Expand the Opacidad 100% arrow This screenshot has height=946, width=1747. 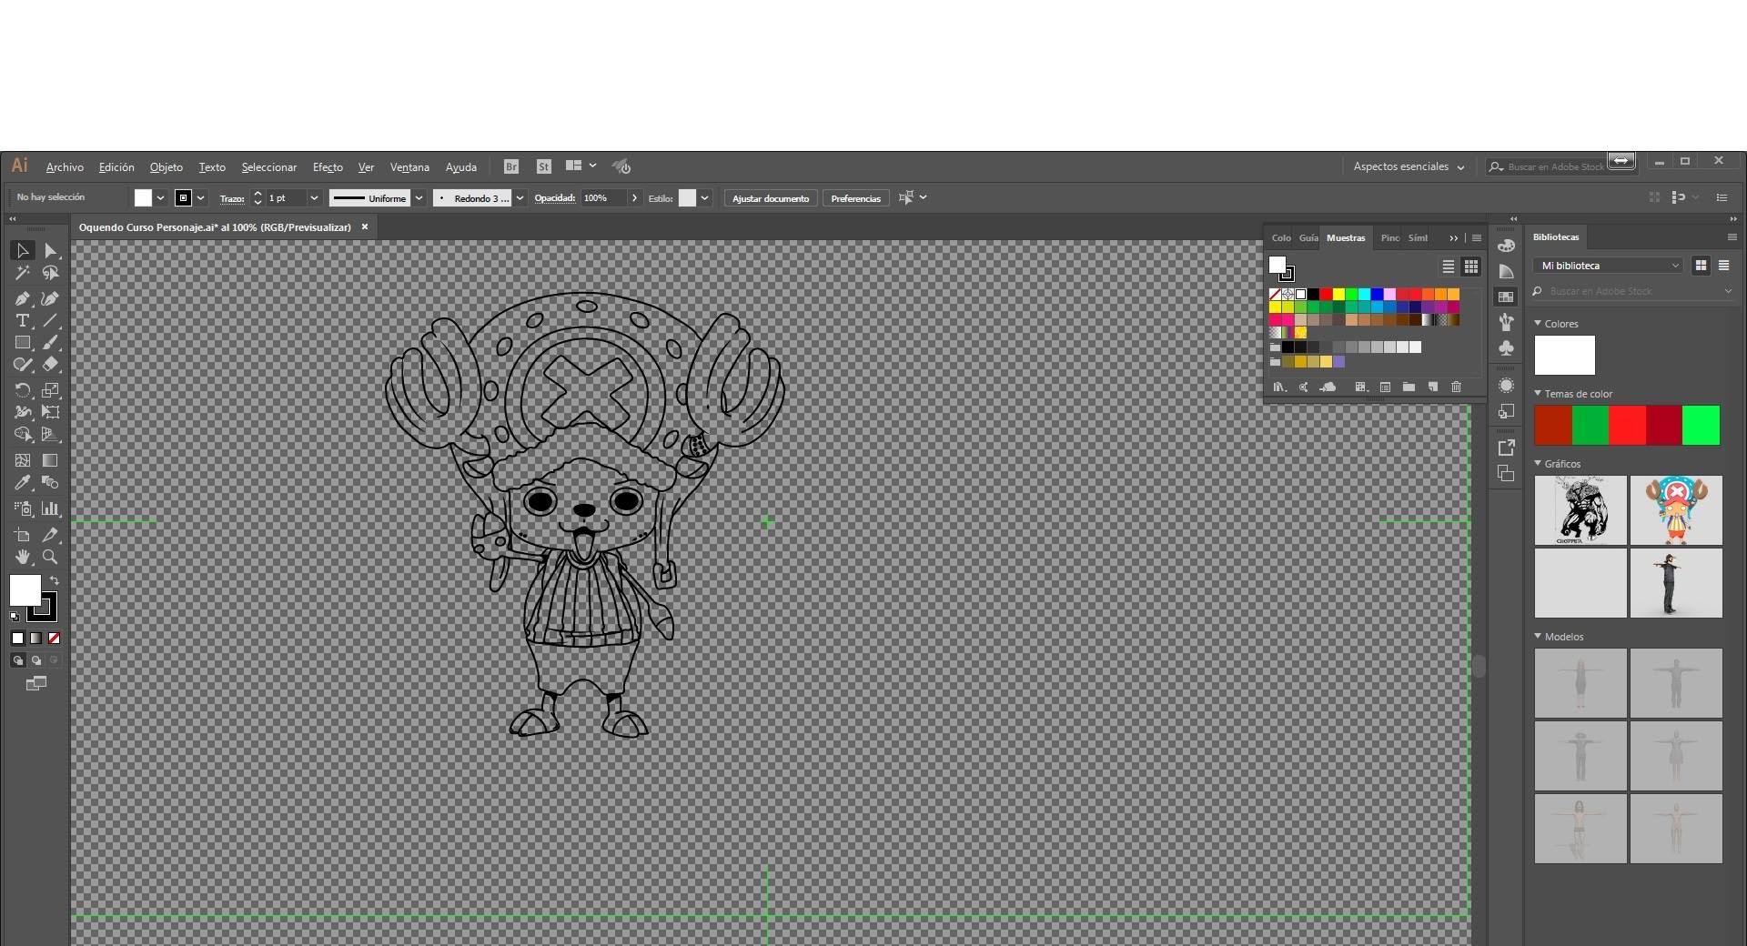point(634,198)
